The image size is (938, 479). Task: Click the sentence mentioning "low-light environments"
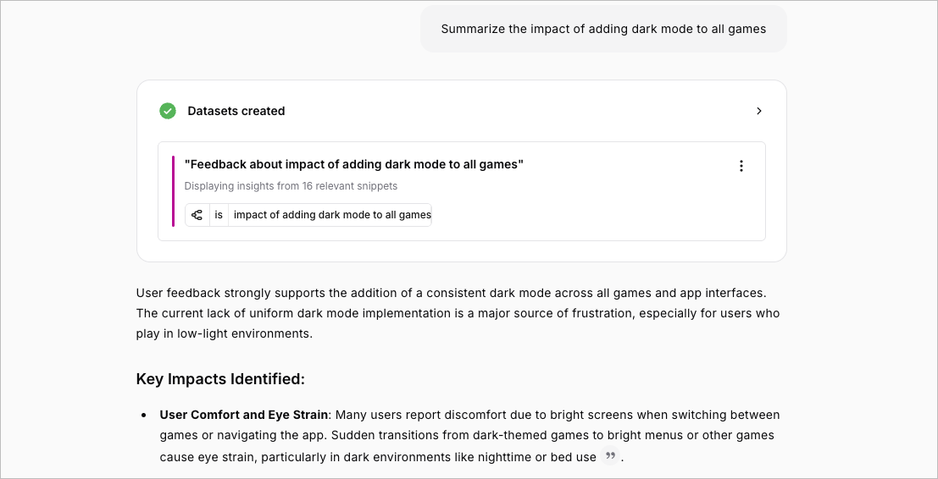pyautogui.click(x=458, y=324)
